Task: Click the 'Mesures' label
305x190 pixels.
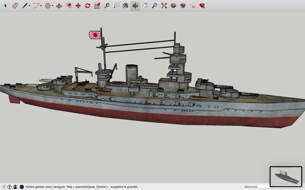Action: [x=250, y=187]
